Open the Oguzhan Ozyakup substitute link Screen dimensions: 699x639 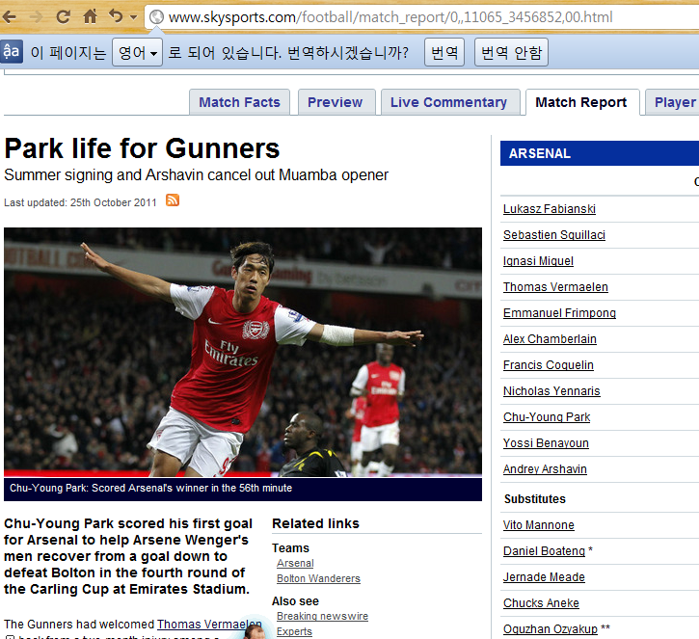tap(551, 629)
